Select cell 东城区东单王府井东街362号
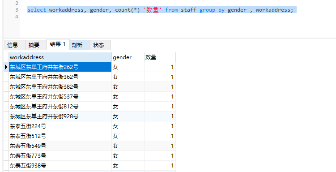This screenshot has height=172, width=336. tap(60, 77)
